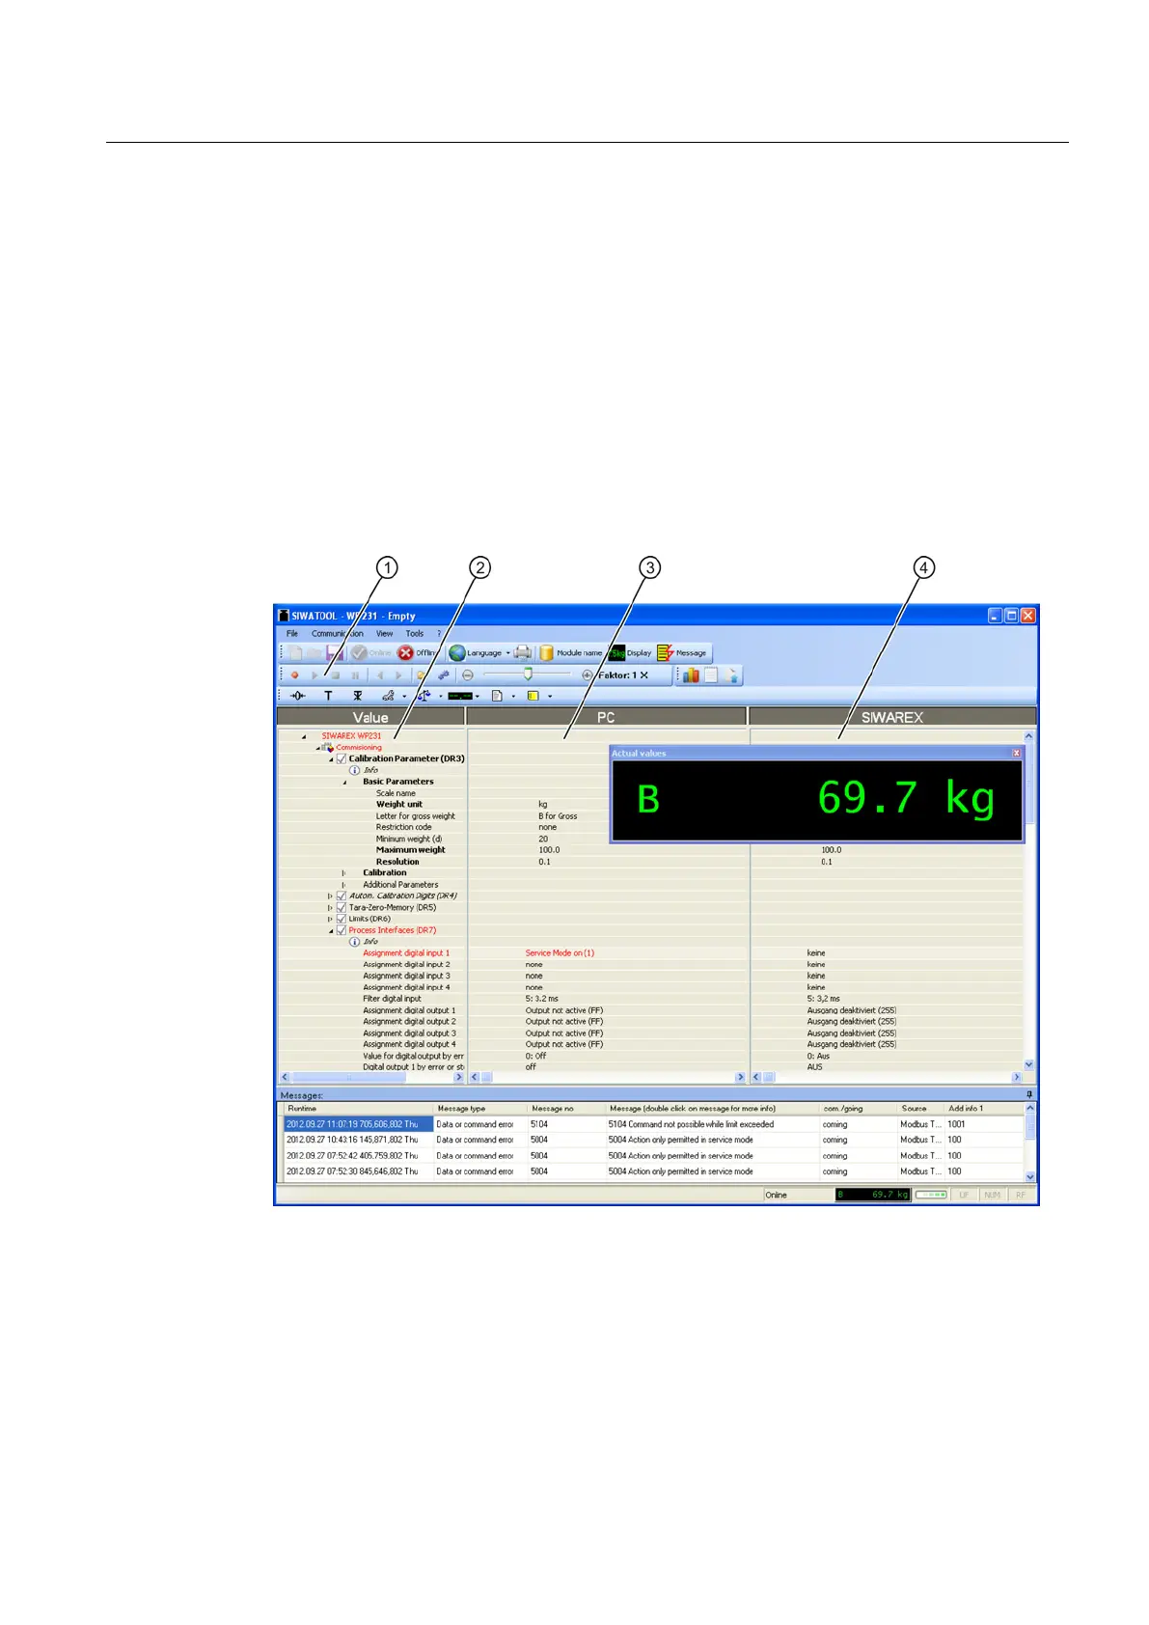Open the Communication menu

[338, 634]
